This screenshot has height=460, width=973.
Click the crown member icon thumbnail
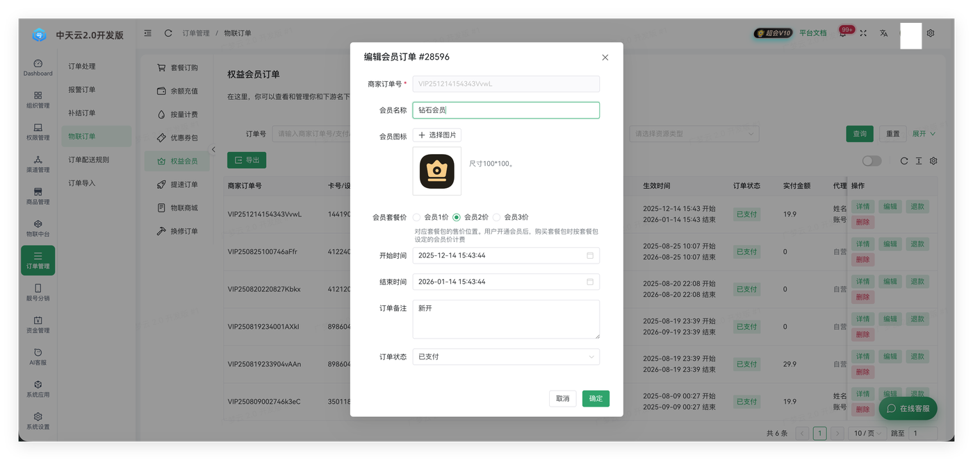[437, 171]
